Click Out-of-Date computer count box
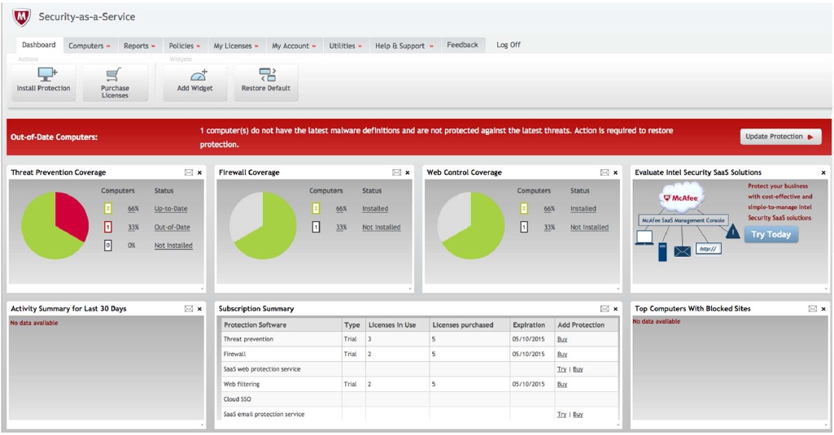This screenshot has width=834, height=435. (108, 227)
